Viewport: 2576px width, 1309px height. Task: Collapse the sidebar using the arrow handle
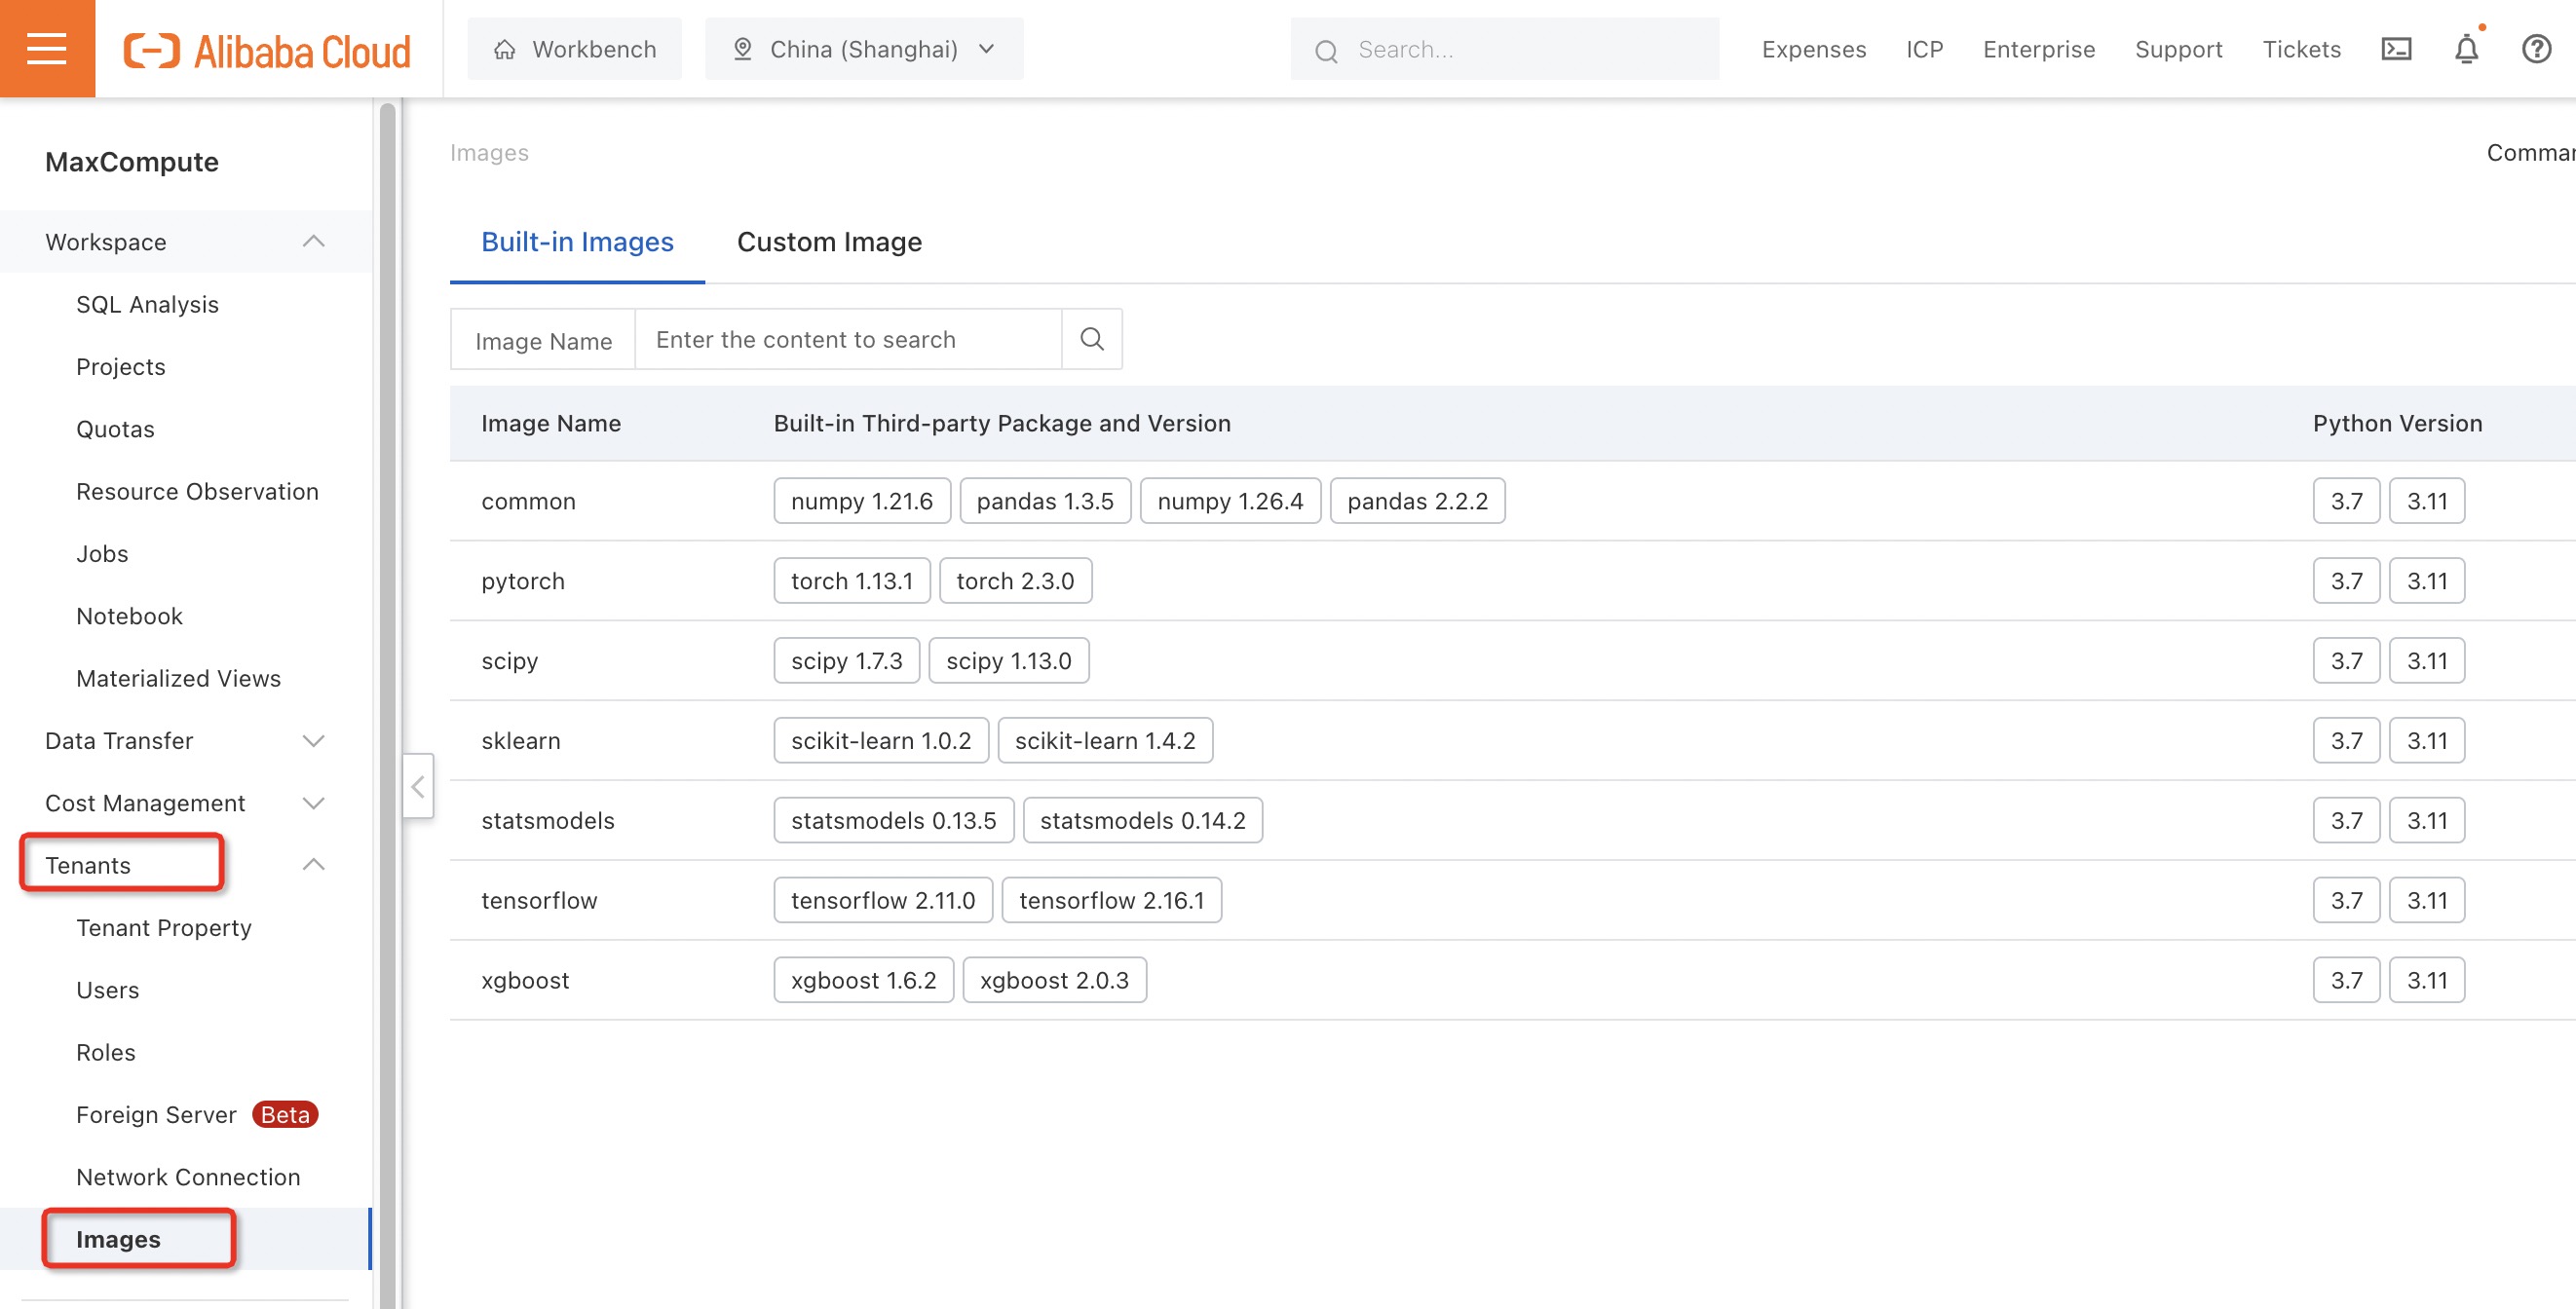click(x=418, y=787)
